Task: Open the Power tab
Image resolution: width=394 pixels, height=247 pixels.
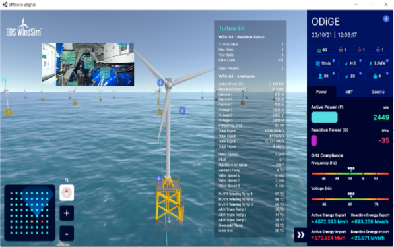Action: 321,92
